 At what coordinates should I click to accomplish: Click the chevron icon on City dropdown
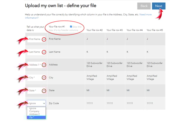pos(44,78)
